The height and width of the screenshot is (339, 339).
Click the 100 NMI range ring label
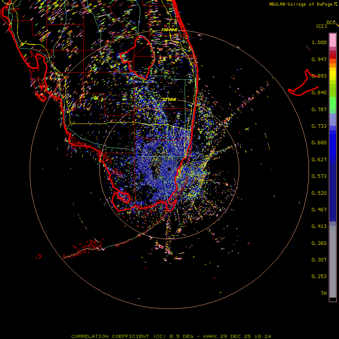click(x=169, y=30)
